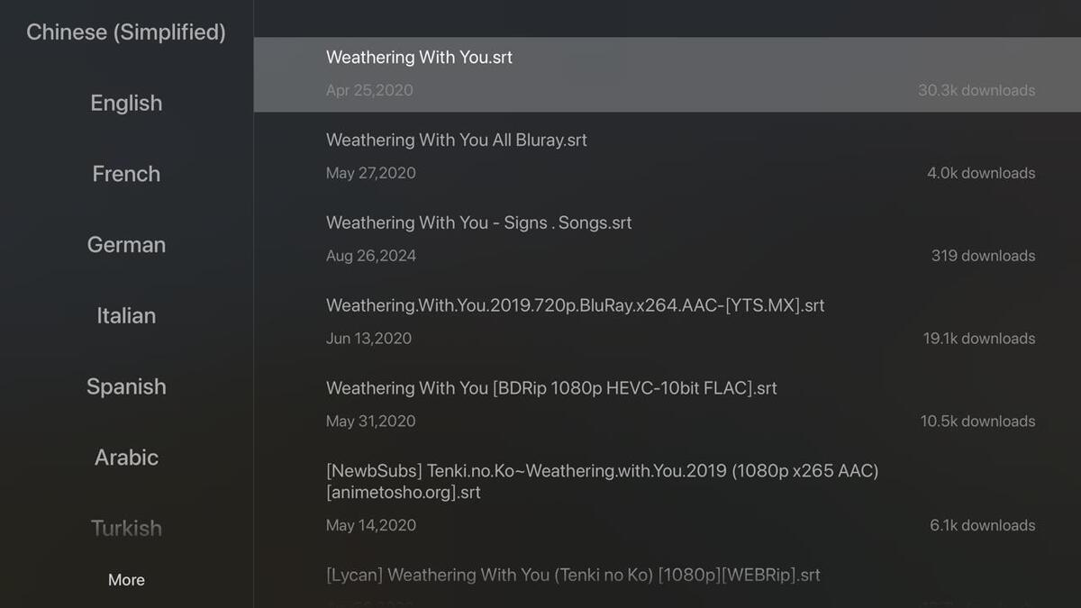Click the 30.3k downloads count
This screenshot has height=608, width=1081.
[x=976, y=90]
